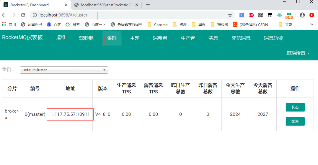
Task: Click the 配置 button for broker-a
Action: pyautogui.click(x=295, y=121)
